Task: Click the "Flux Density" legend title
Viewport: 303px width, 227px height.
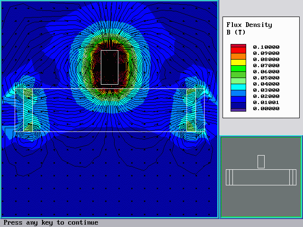Action: (x=249, y=25)
